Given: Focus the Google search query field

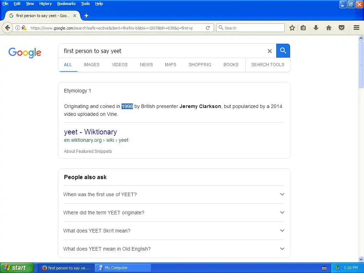Looking at the screenshot, I should click(162, 51).
